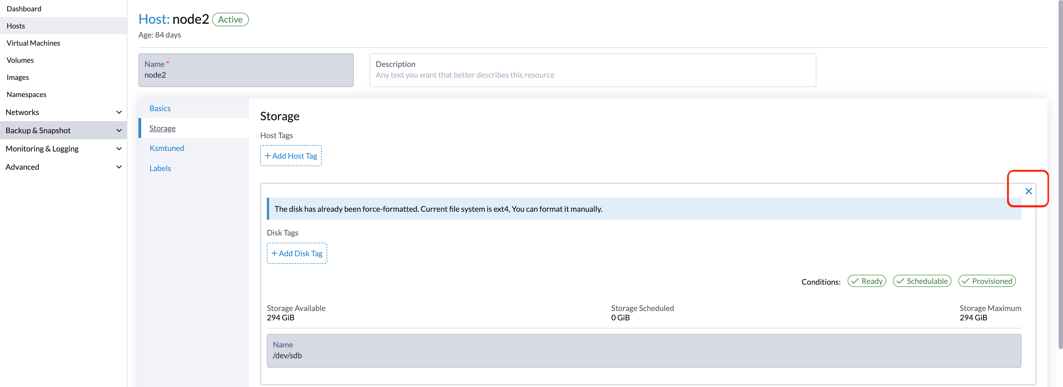
Task: Expand the Advanced menu chevron
Action: (x=119, y=167)
